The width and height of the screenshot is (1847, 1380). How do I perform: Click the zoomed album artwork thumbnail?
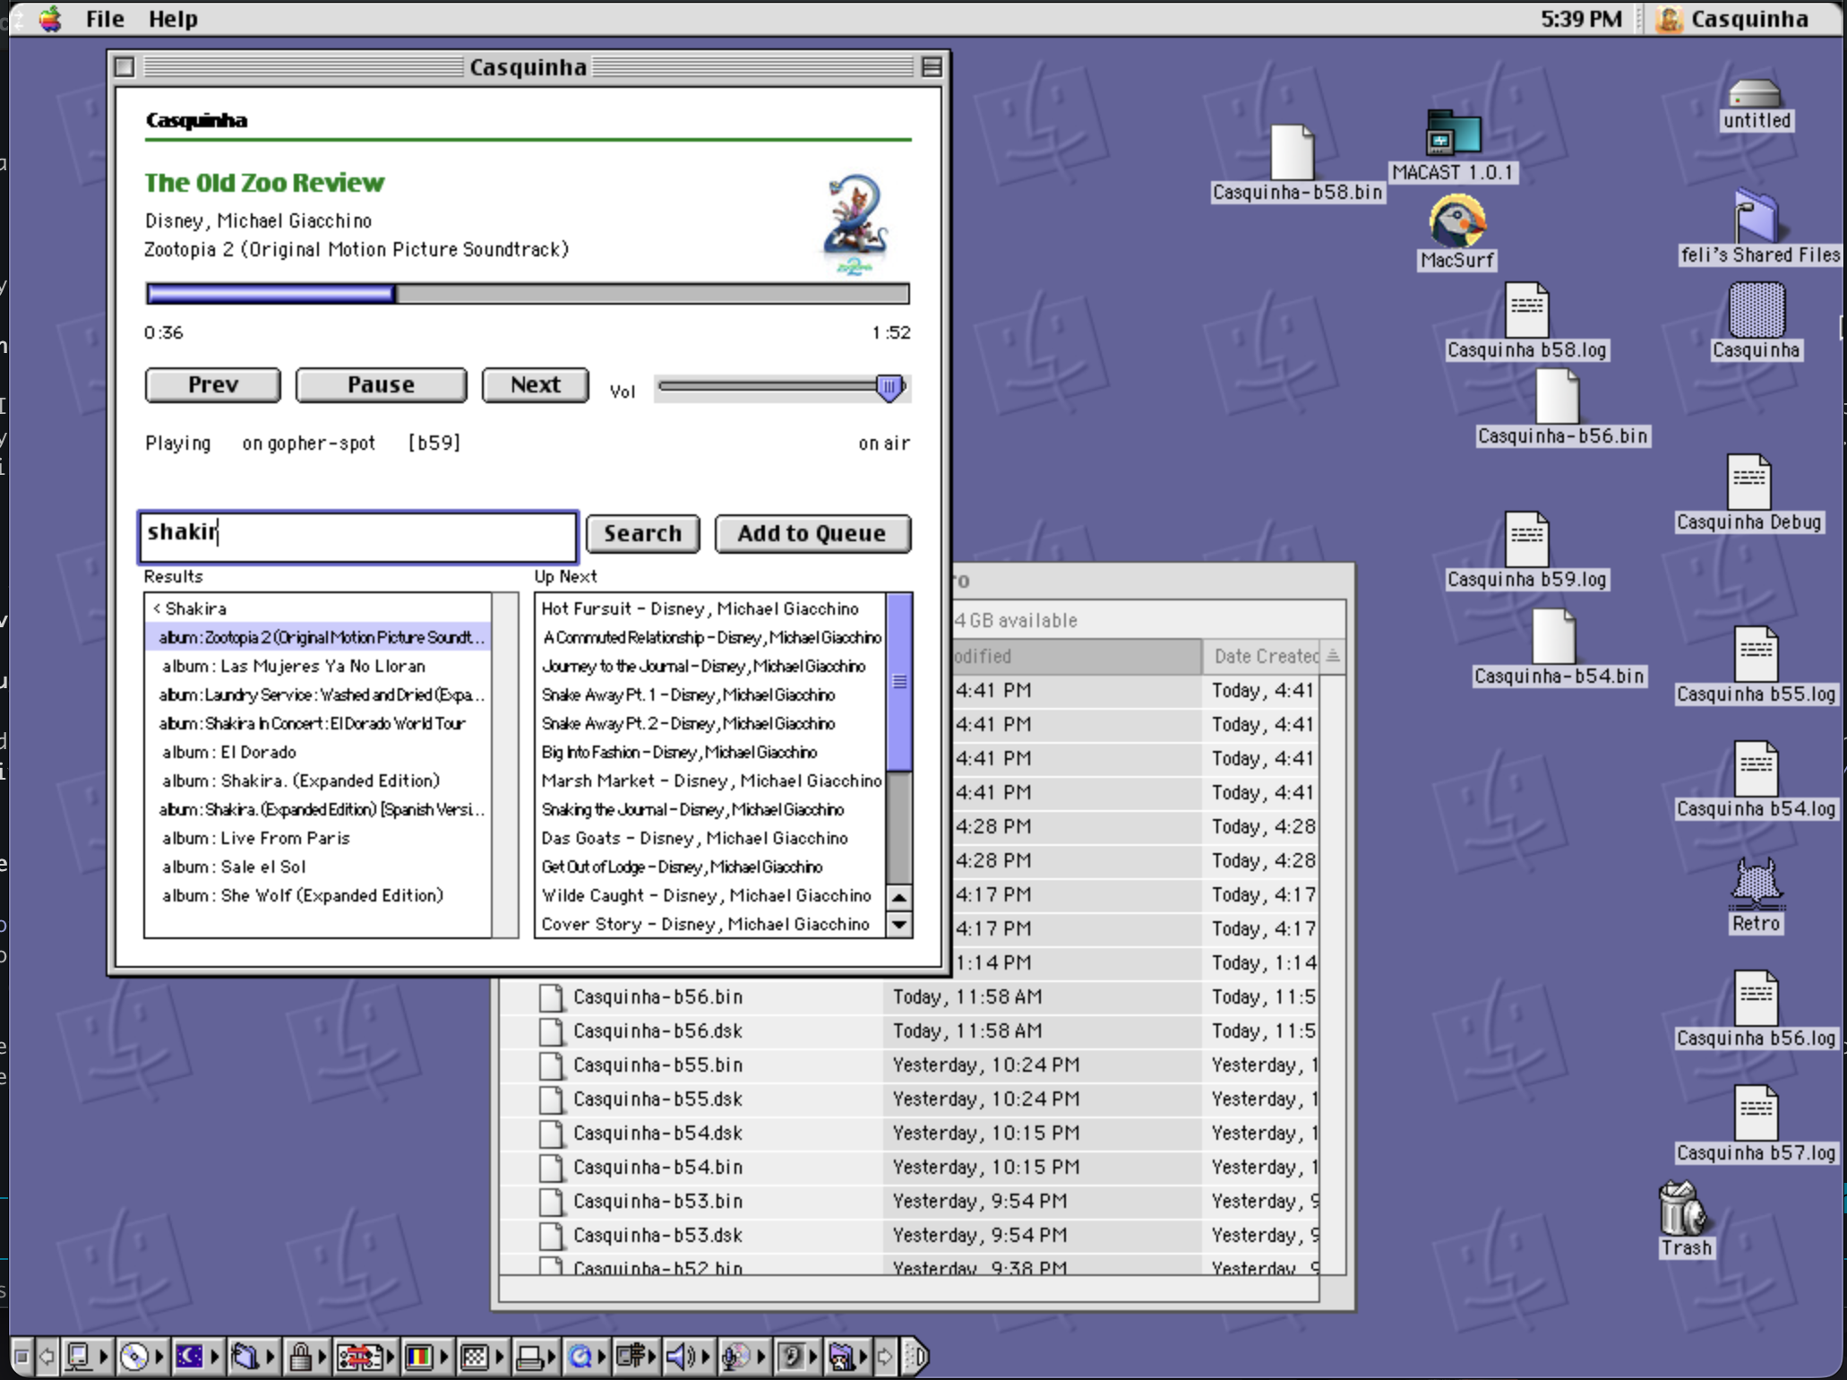[855, 222]
